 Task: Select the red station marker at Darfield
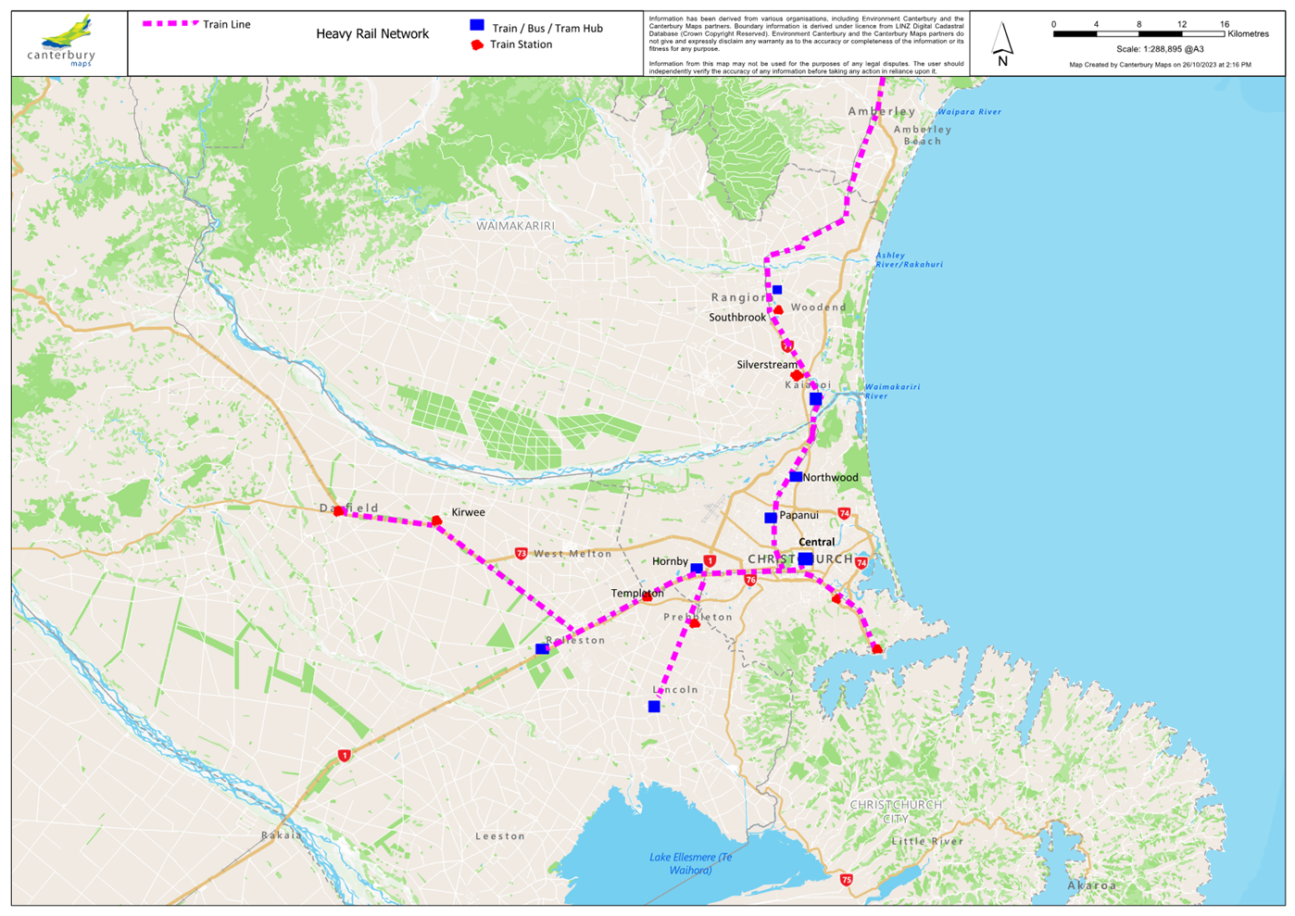point(340,511)
